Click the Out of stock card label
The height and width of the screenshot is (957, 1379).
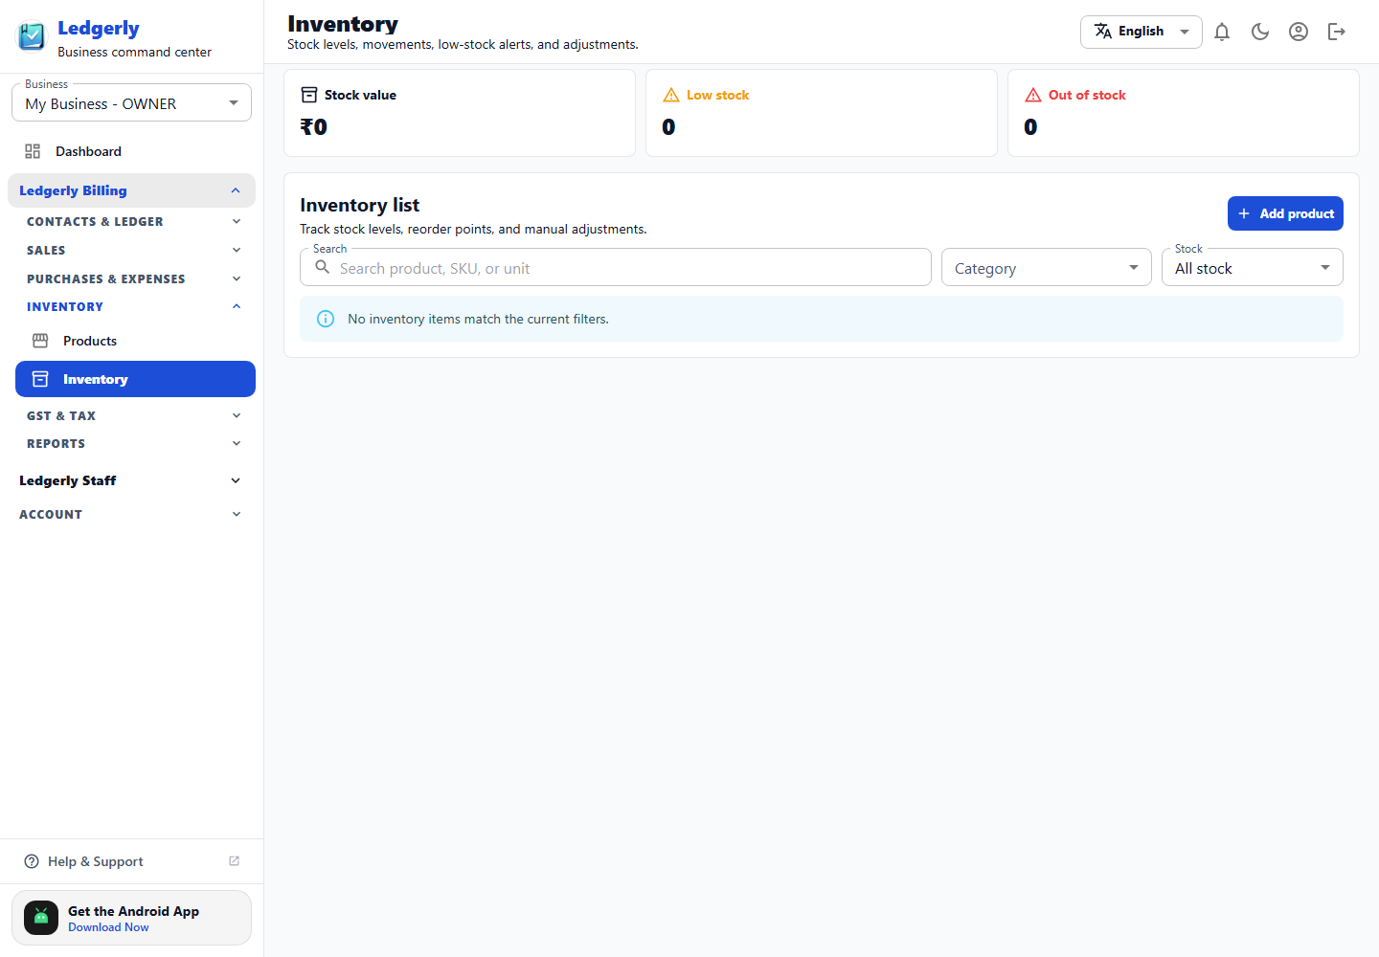click(x=1087, y=95)
